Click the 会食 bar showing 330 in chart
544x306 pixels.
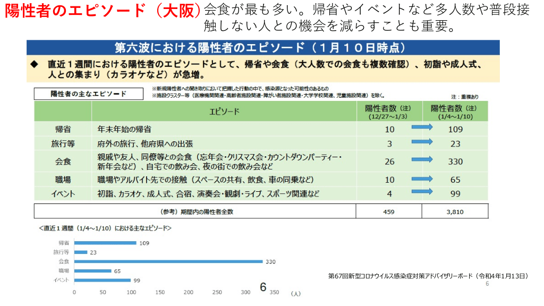point(168,261)
